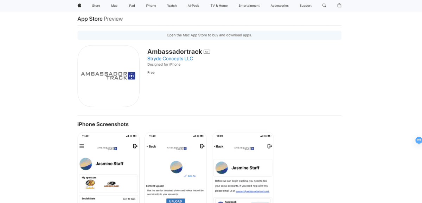Click the iPhone Screenshots heading
422x203 pixels.
(x=103, y=124)
